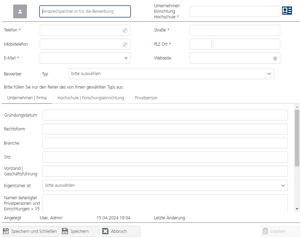Click the Unternehmen Einrichtung Hochschule input field

click(x=235, y=11)
